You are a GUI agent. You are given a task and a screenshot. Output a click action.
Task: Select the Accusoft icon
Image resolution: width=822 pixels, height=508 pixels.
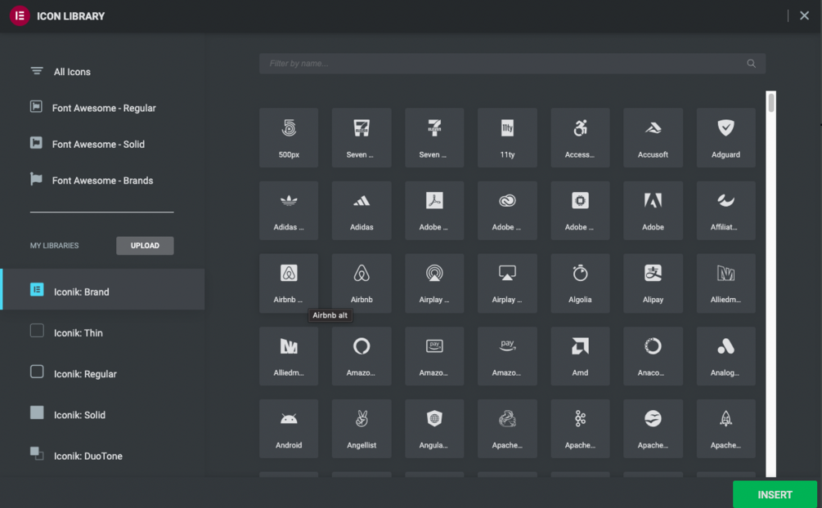(653, 137)
